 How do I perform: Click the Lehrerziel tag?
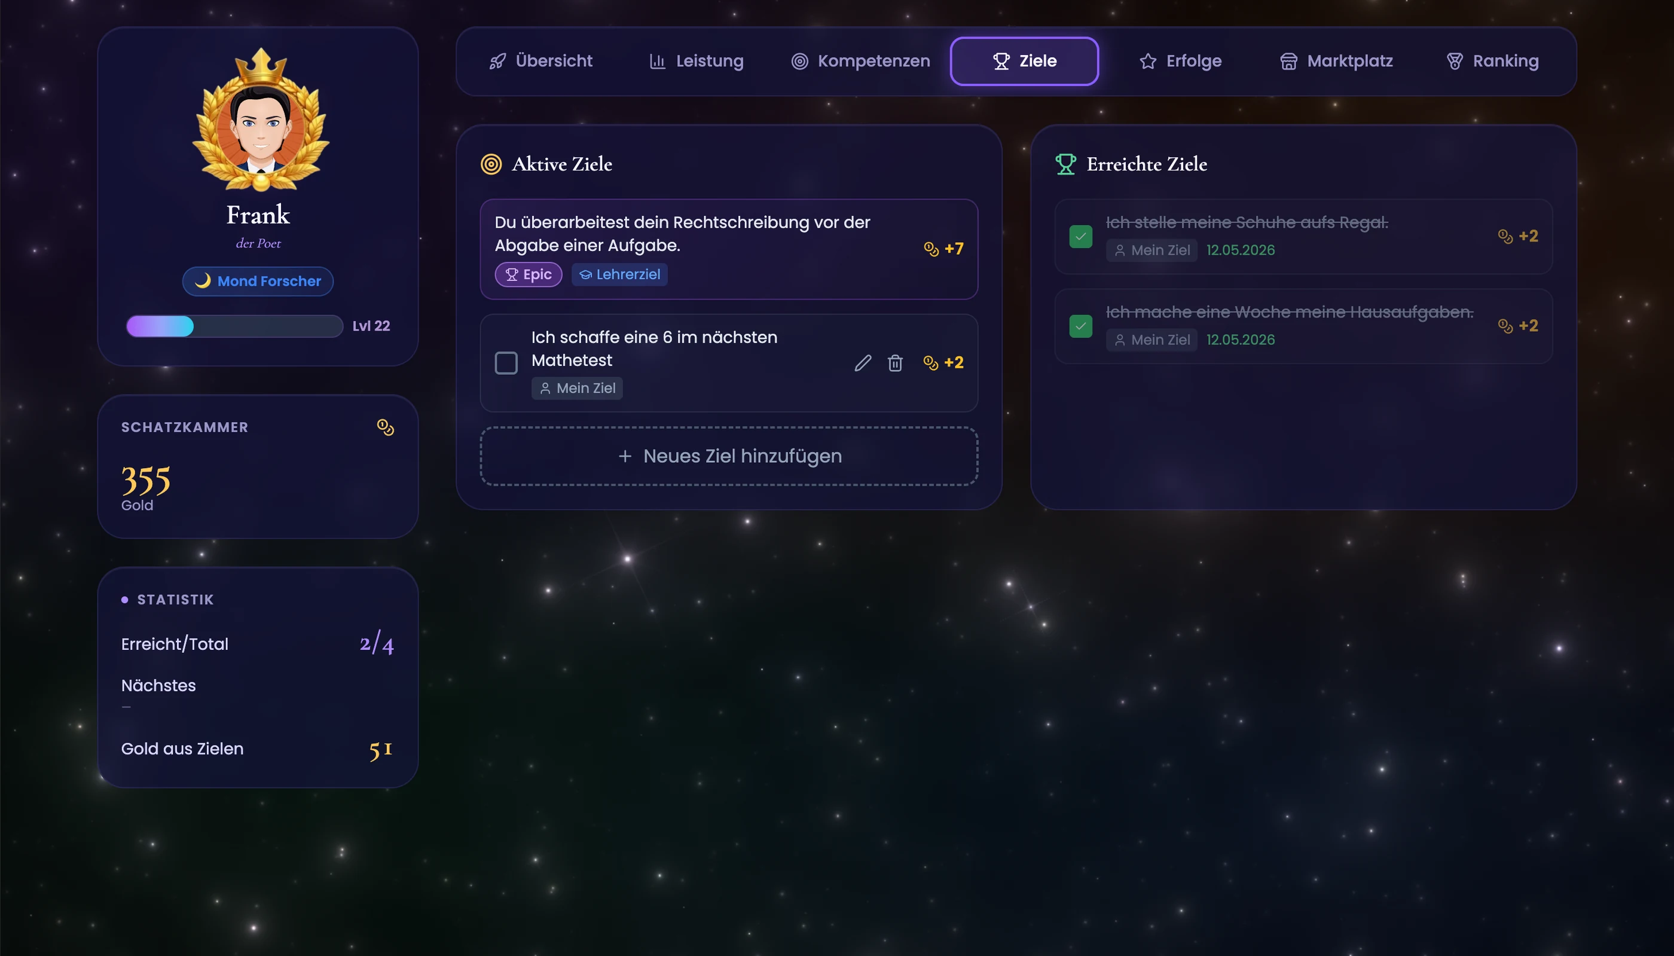tap(619, 274)
